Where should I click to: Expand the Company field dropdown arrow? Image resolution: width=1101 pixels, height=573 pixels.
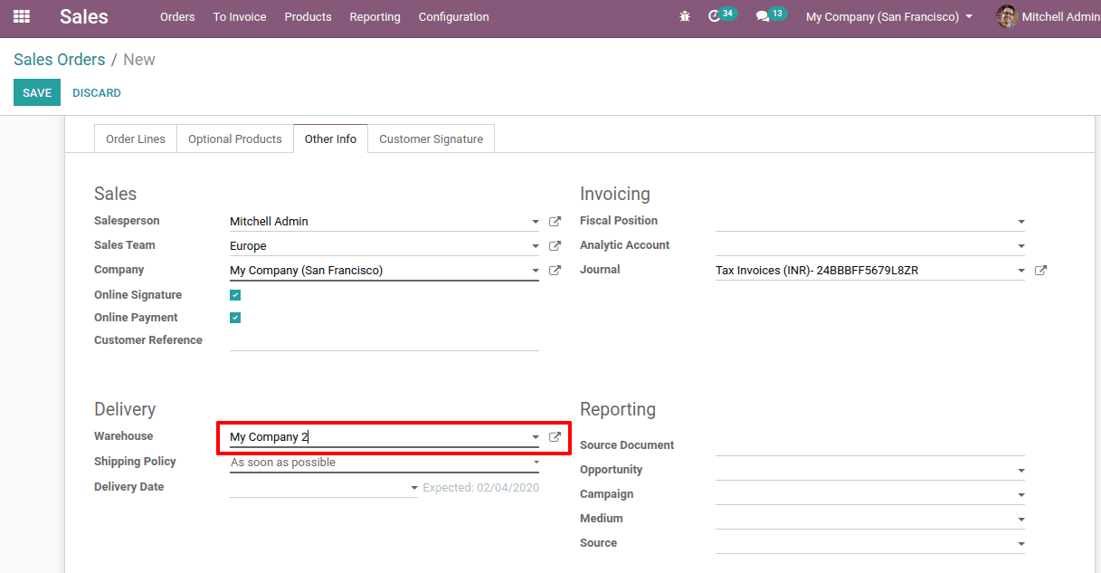(x=535, y=271)
